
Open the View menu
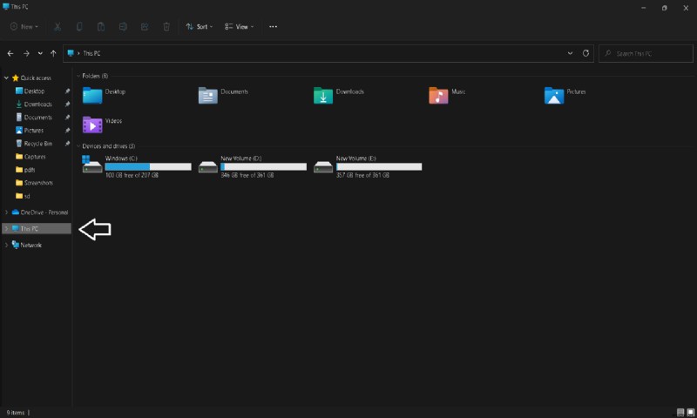point(239,27)
